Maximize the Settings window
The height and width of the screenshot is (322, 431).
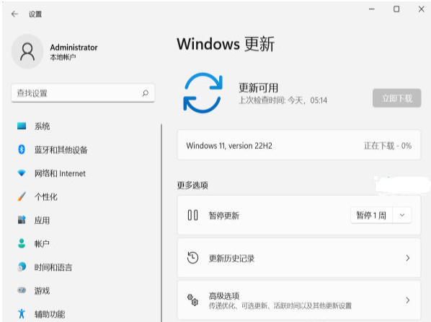396,9
